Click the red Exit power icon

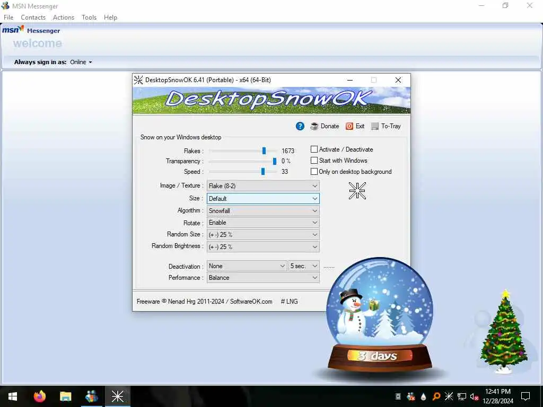pyautogui.click(x=349, y=126)
